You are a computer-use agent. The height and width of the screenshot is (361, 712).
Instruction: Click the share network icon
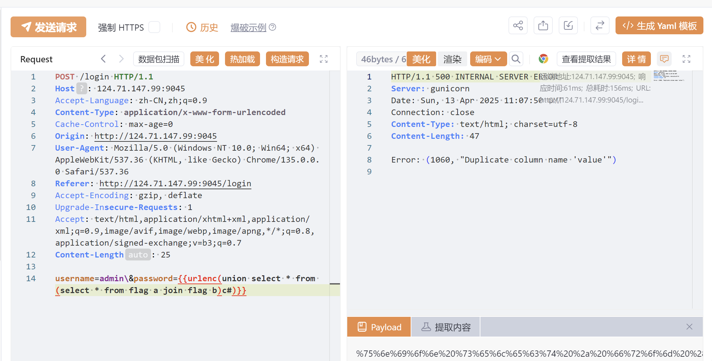(x=518, y=25)
